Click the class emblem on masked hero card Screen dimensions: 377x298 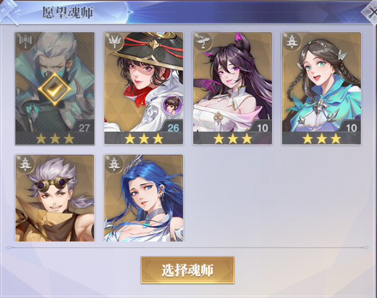click(x=25, y=42)
